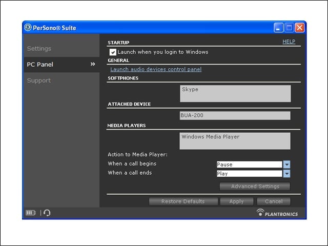The image size is (328, 246).
Task: Click the MEDIA PLAYERS section heading
Action: click(127, 126)
